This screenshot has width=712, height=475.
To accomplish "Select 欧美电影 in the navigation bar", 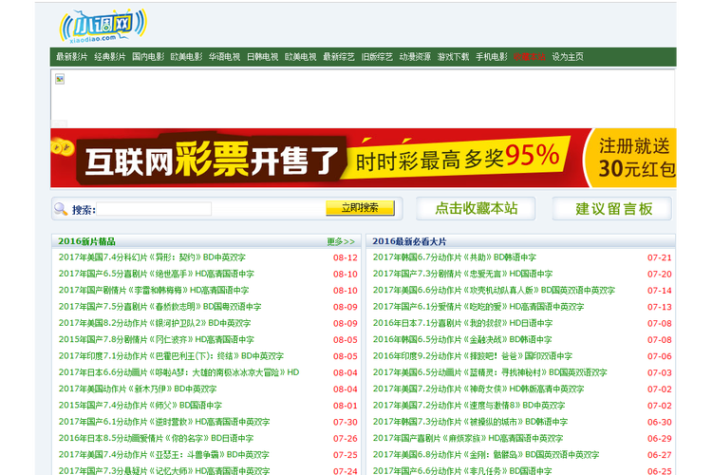I will (186, 57).
